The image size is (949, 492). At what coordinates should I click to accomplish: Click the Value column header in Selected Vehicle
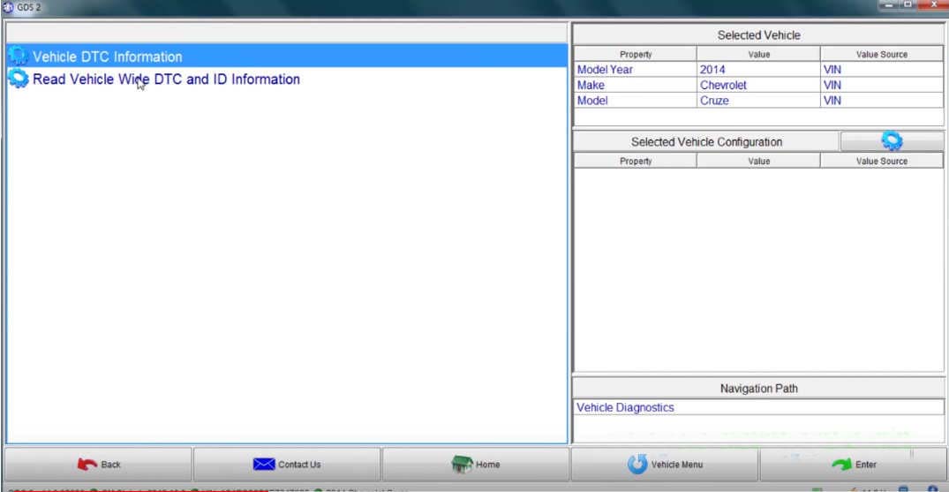(x=758, y=55)
